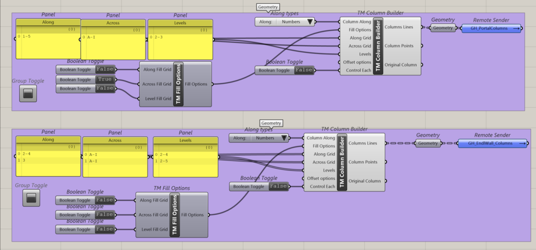Select the GH_EndWall_Columns remote sender

[x=492, y=143]
